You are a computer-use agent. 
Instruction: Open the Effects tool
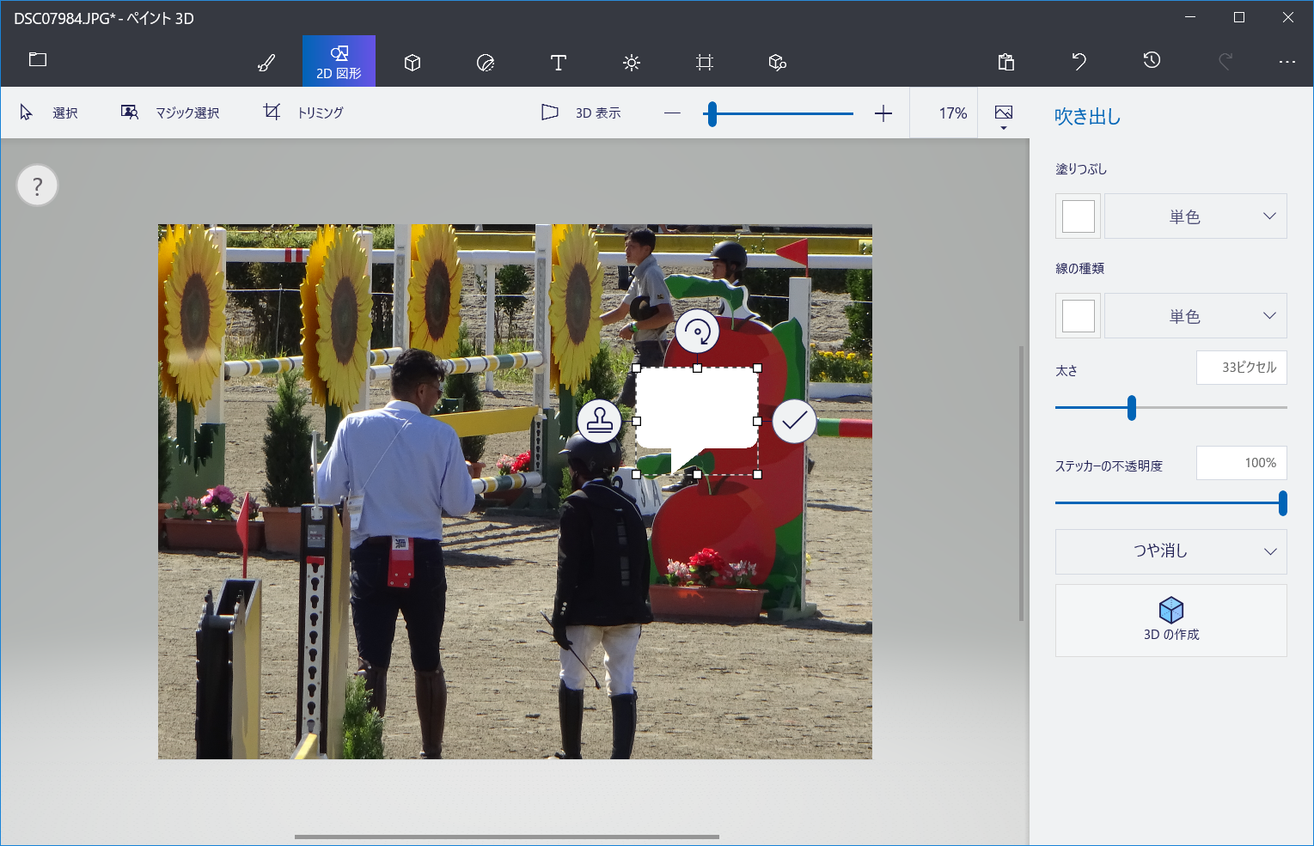[632, 63]
